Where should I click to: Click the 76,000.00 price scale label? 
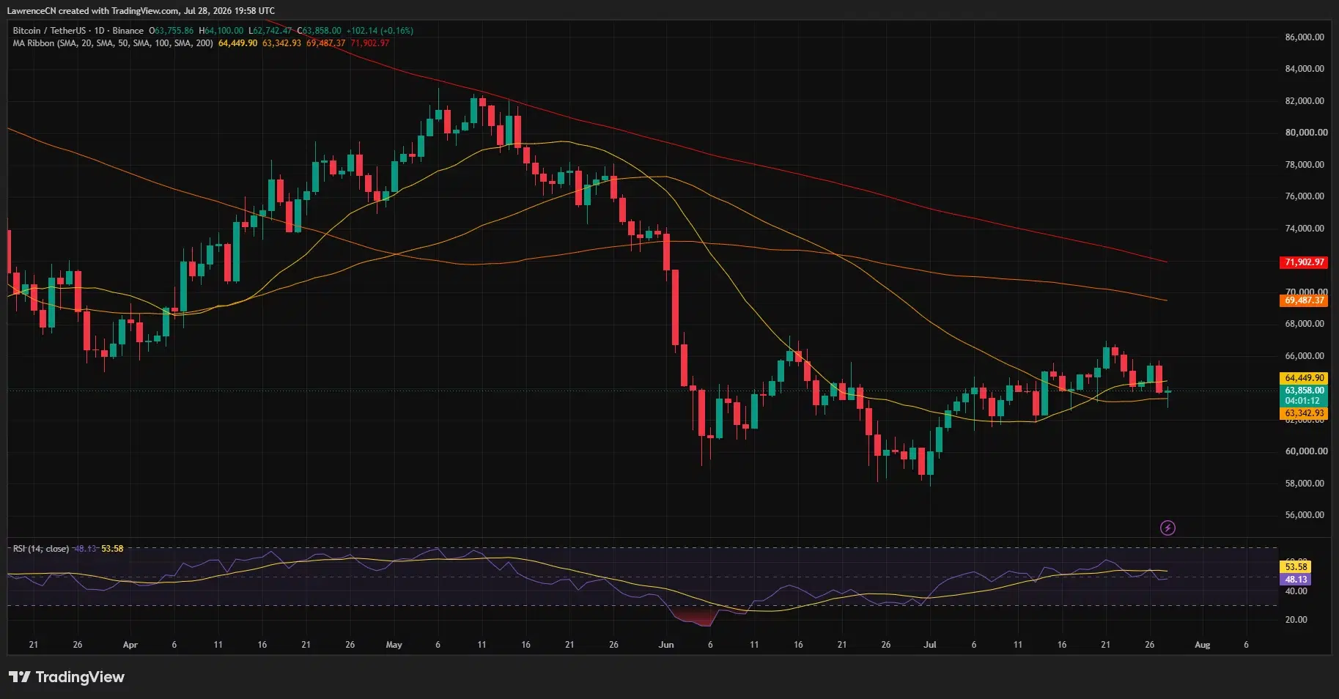(x=1305, y=196)
